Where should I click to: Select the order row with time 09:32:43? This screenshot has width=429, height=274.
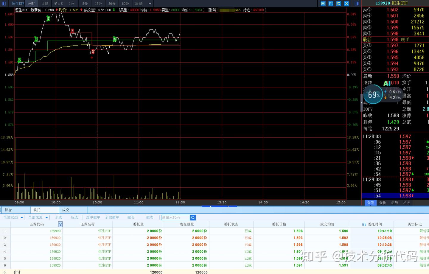214,265
